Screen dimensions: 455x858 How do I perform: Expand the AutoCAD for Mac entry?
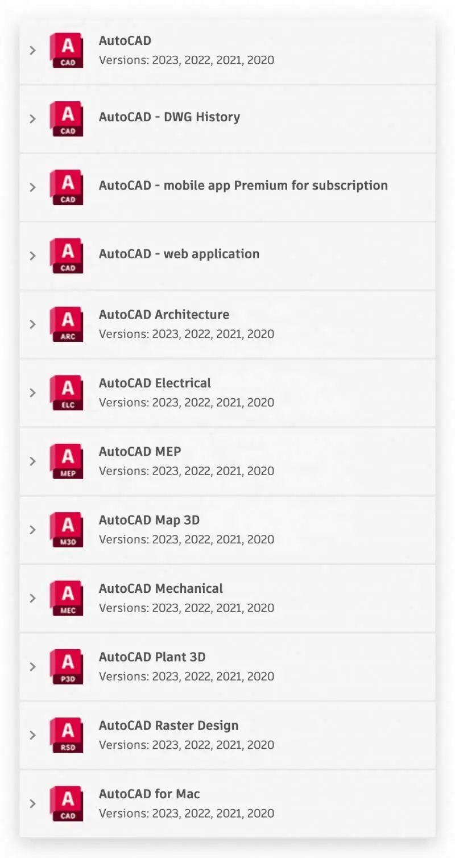(x=32, y=803)
